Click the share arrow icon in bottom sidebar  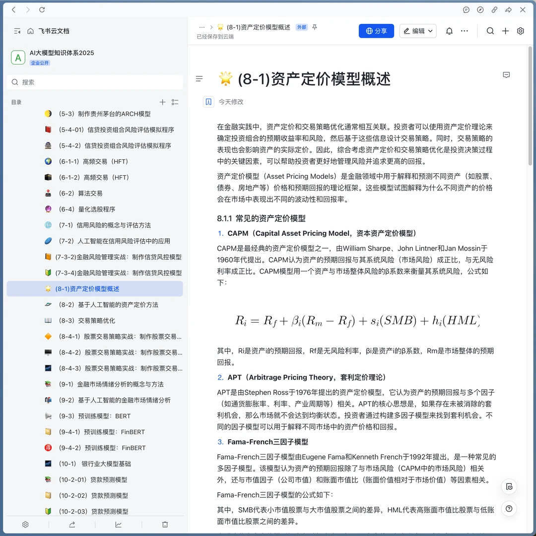tap(71, 524)
